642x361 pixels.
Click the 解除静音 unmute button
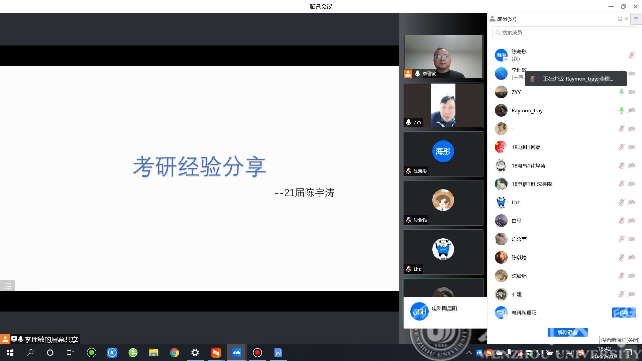click(x=567, y=332)
